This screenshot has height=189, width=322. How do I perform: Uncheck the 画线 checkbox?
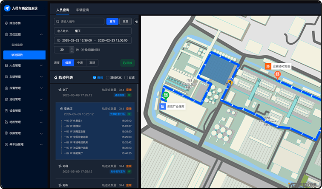click(95, 78)
